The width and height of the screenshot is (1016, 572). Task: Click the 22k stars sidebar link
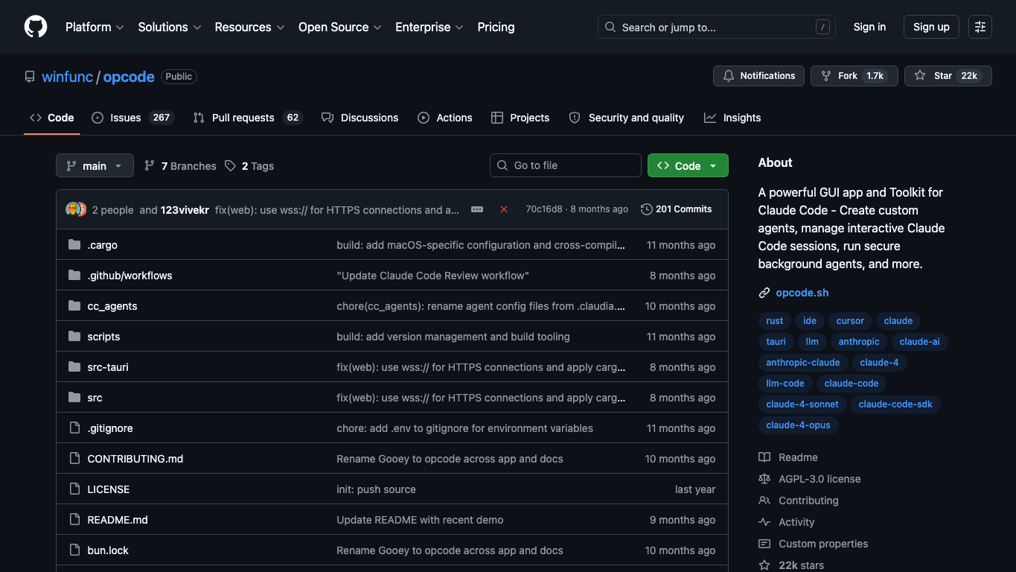791,565
